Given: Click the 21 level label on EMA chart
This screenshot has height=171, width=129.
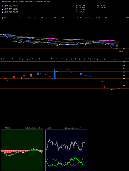Looking at the screenshot, I should tap(124, 49).
